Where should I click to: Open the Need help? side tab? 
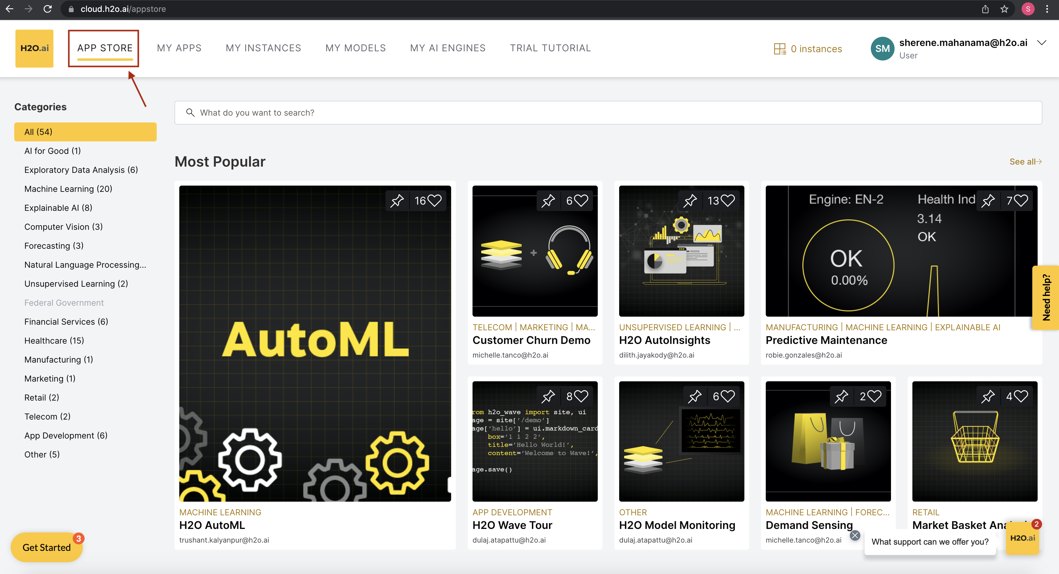[1045, 298]
